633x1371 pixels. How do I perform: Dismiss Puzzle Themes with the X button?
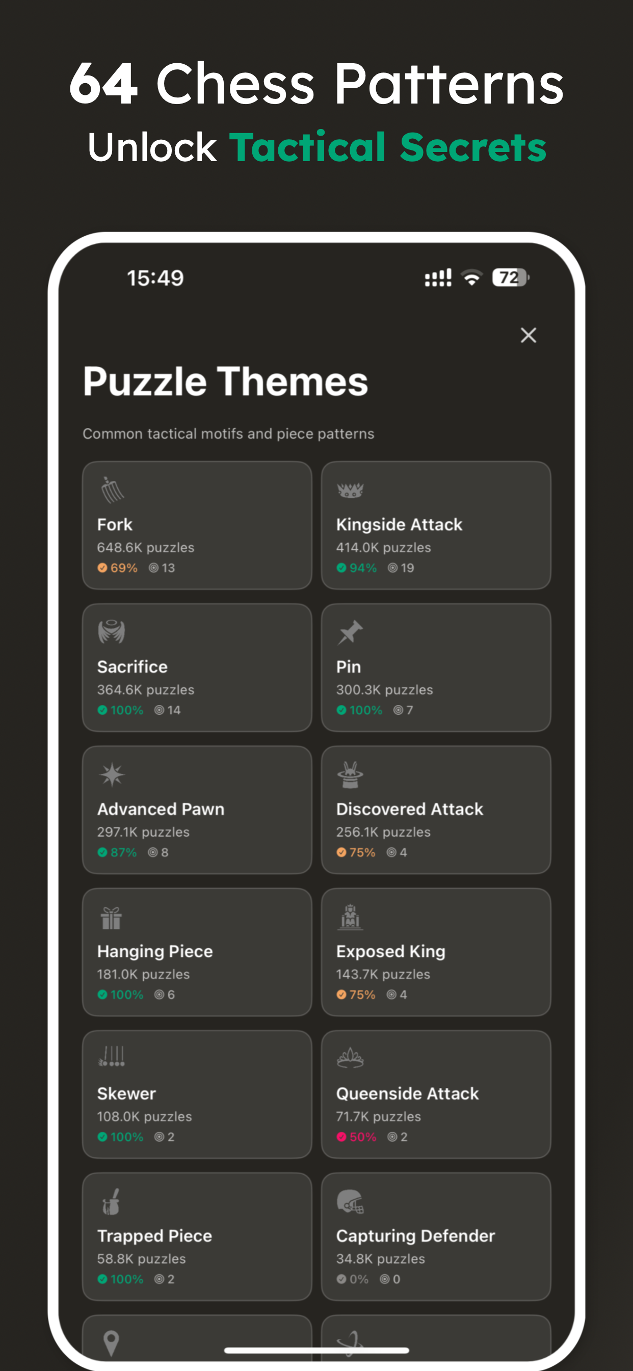point(527,335)
